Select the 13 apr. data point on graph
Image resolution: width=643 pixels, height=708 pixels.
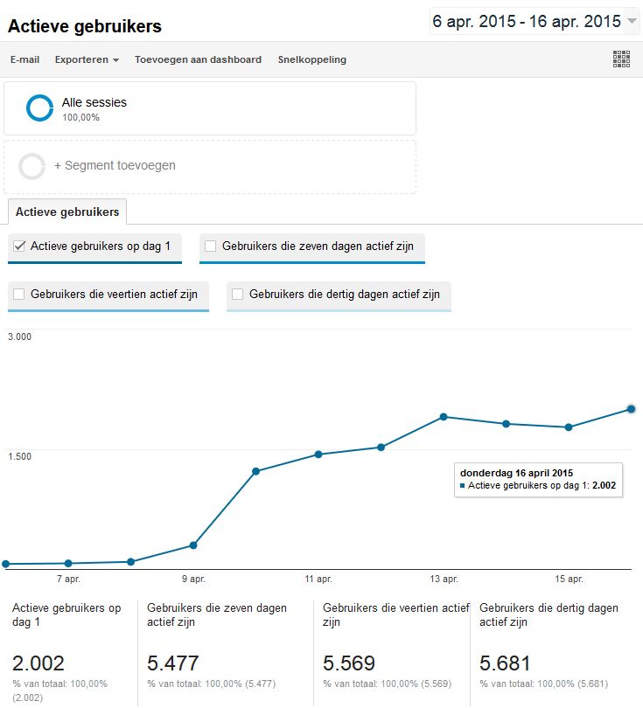tap(444, 417)
